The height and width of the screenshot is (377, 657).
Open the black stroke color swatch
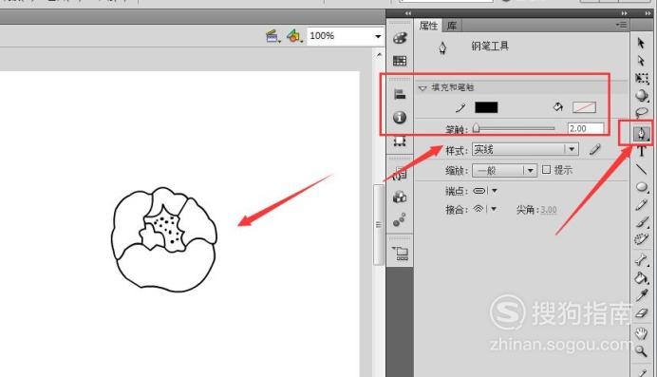coord(486,107)
